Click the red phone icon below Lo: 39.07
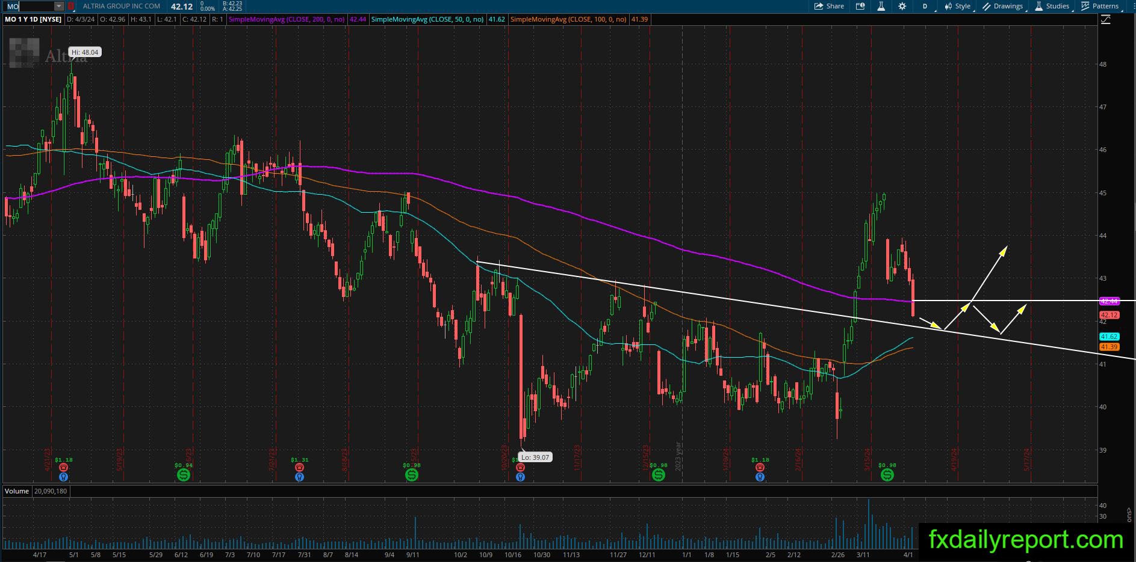This screenshot has width=1136, height=562. click(x=521, y=467)
